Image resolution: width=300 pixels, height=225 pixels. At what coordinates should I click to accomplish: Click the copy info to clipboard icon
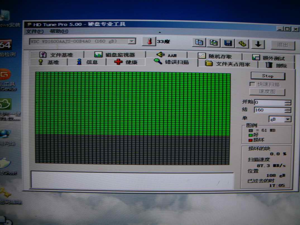pos(199,42)
